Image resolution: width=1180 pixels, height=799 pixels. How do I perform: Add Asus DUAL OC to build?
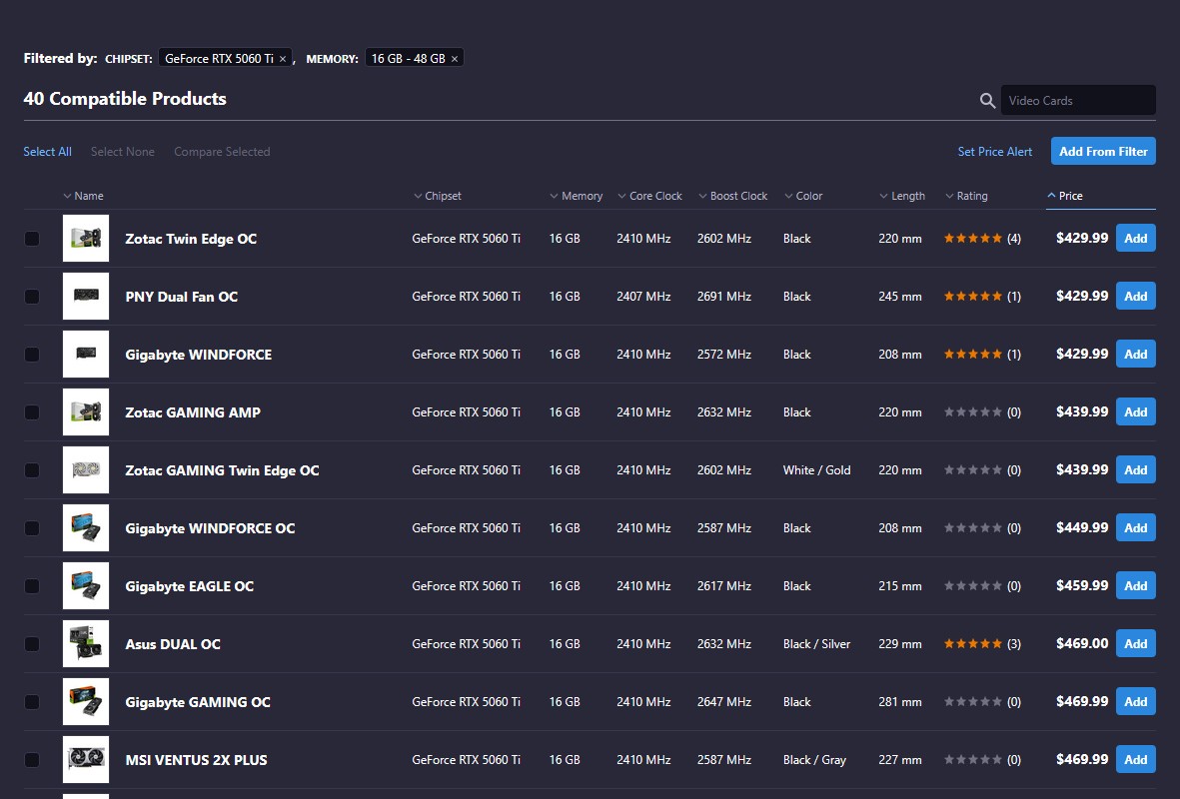[1136, 644]
